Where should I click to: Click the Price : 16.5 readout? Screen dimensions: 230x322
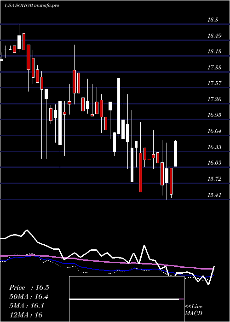(29, 287)
